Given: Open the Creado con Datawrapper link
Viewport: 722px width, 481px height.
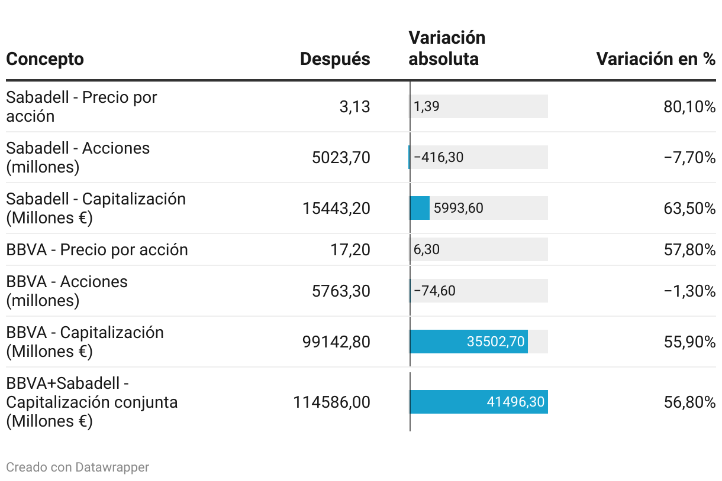Looking at the screenshot, I should pyautogui.click(x=78, y=467).
